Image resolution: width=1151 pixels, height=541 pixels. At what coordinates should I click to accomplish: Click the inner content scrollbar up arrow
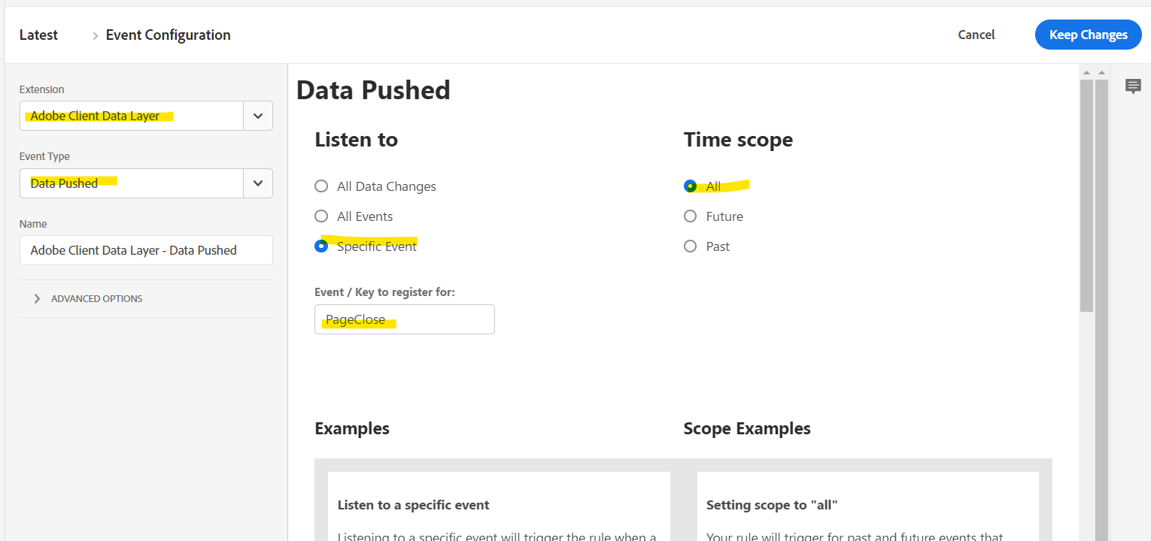click(x=1086, y=72)
